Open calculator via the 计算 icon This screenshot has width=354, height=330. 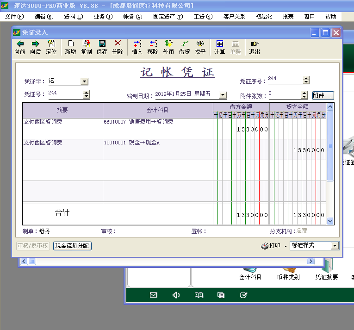pos(219,47)
